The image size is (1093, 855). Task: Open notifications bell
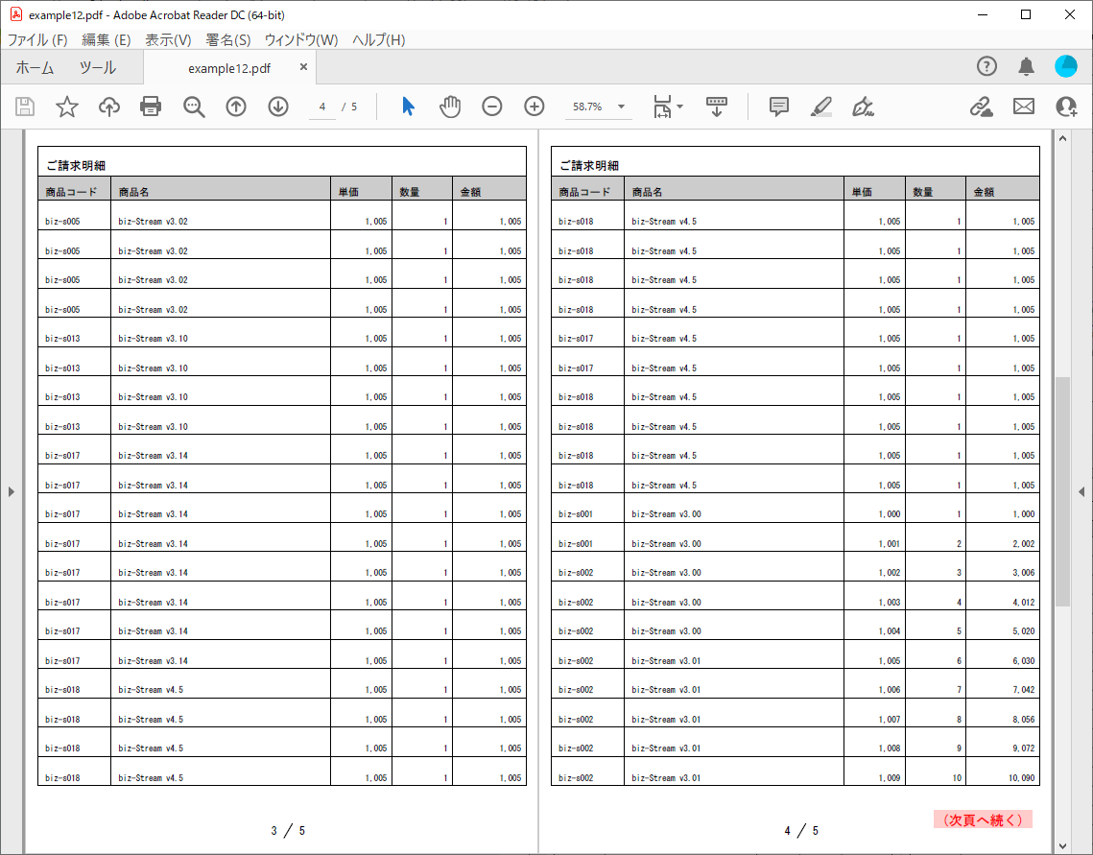tap(1026, 66)
